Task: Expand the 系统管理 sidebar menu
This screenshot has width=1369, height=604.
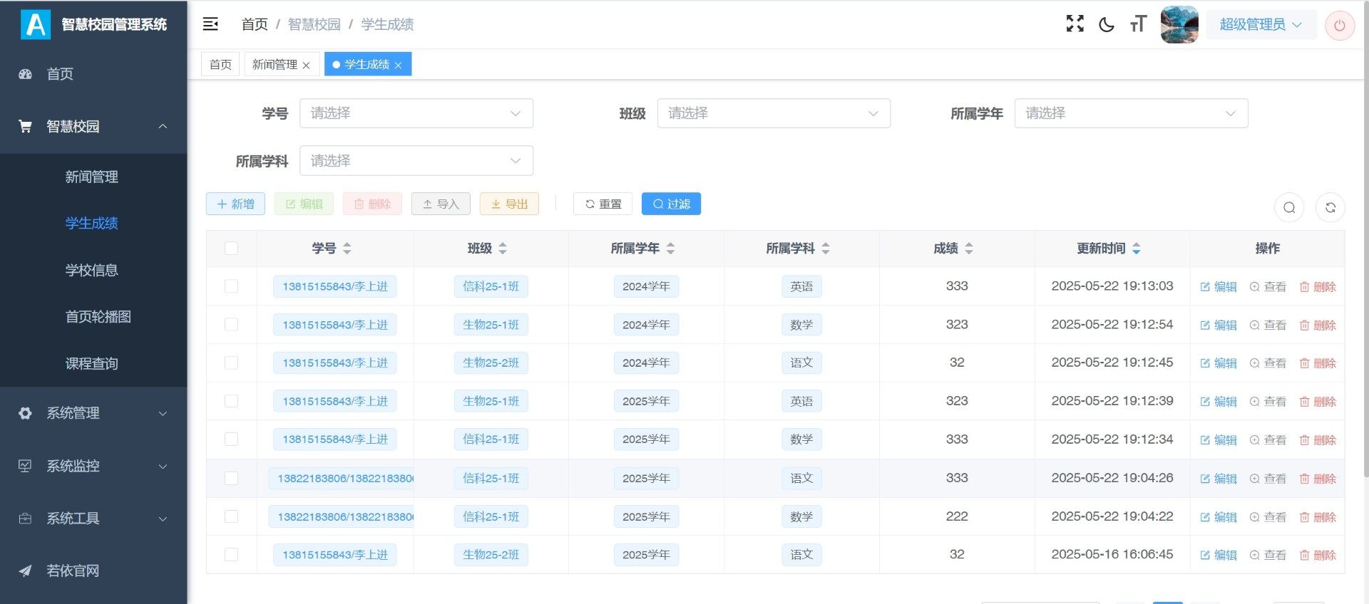Action: (x=93, y=413)
